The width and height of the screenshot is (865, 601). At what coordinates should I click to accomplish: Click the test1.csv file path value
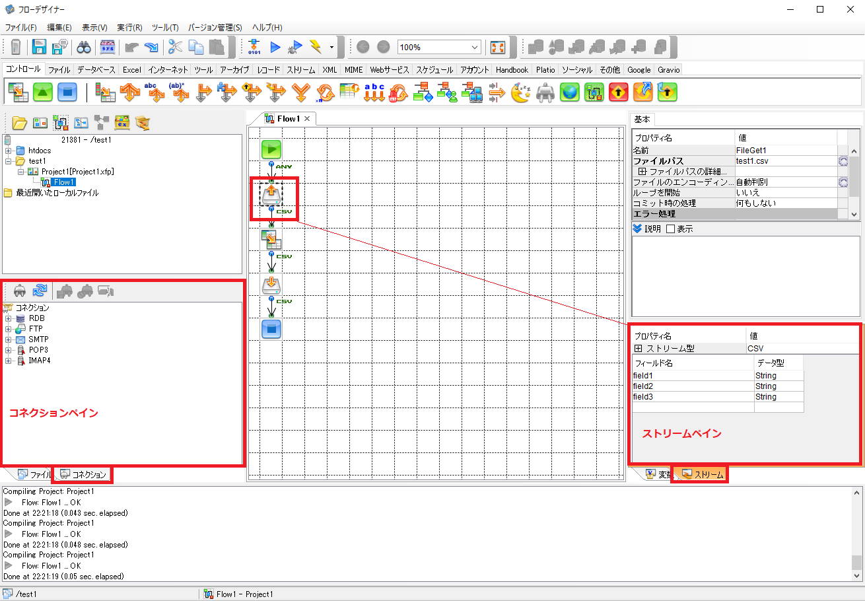(x=786, y=160)
